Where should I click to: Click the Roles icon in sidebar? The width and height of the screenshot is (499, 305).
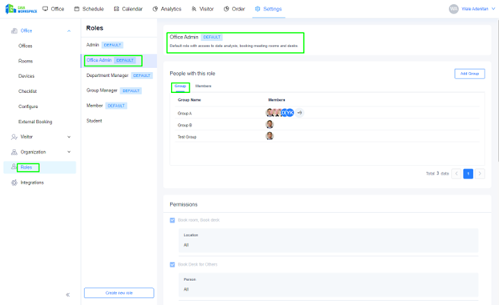14,167
